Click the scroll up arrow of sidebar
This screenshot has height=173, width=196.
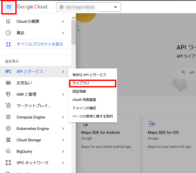pos(74,18)
